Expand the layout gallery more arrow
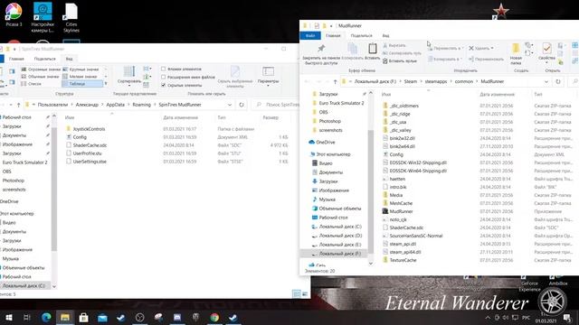This screenshot has width=579, height=325. tap(106, 84)
